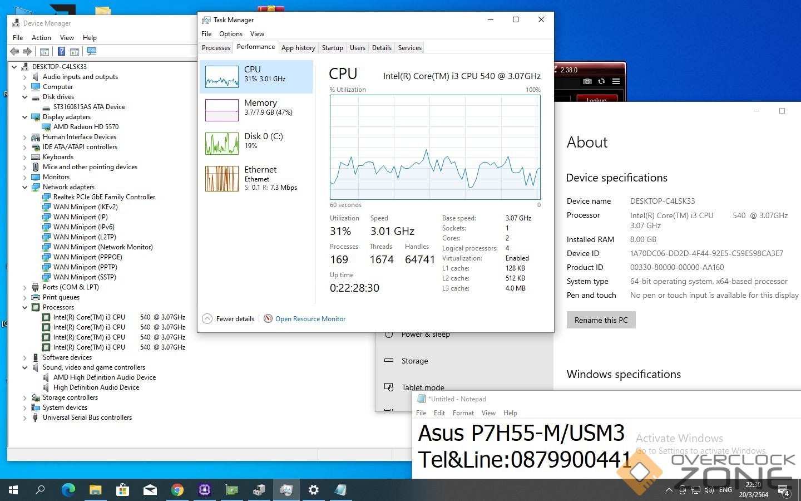Viewport: 801px width, 501px height.
Task: Click the Rename this PC button
Action: (601, 320)
